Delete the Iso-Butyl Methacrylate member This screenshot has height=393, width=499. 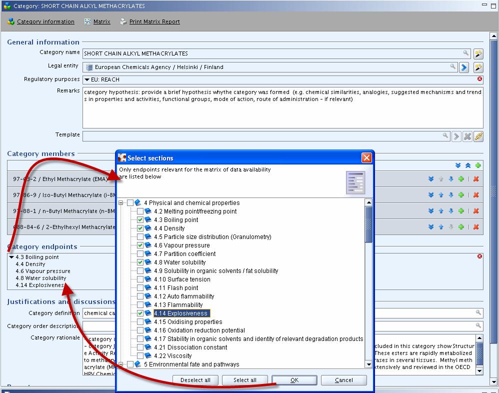(x=476, y=194)
